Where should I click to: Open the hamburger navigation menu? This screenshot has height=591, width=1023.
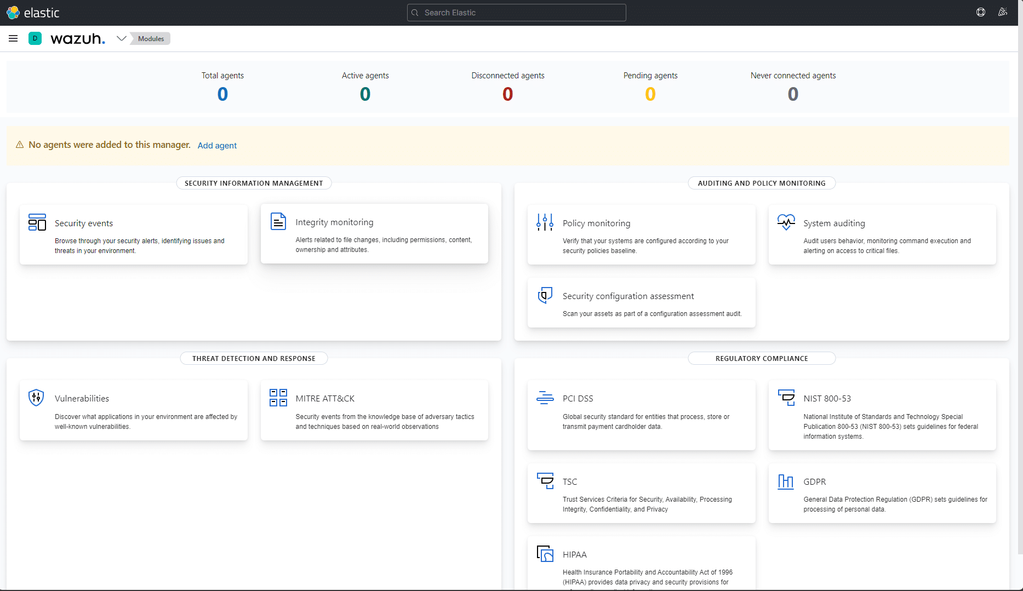pyautogui.click(x=13, y=38)
